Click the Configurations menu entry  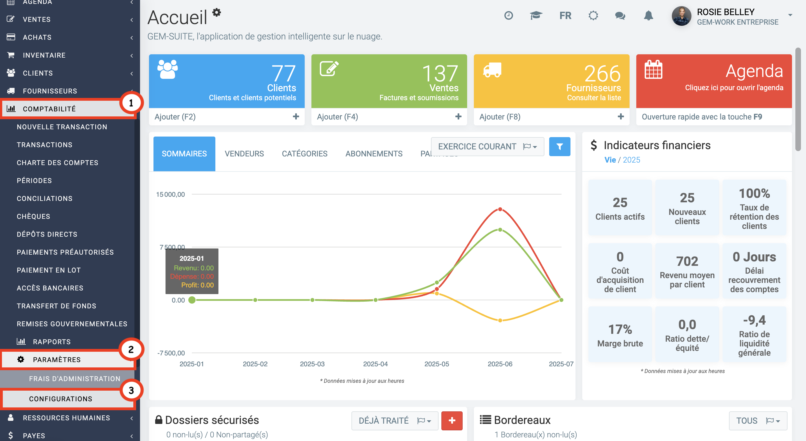pos(61,399)
